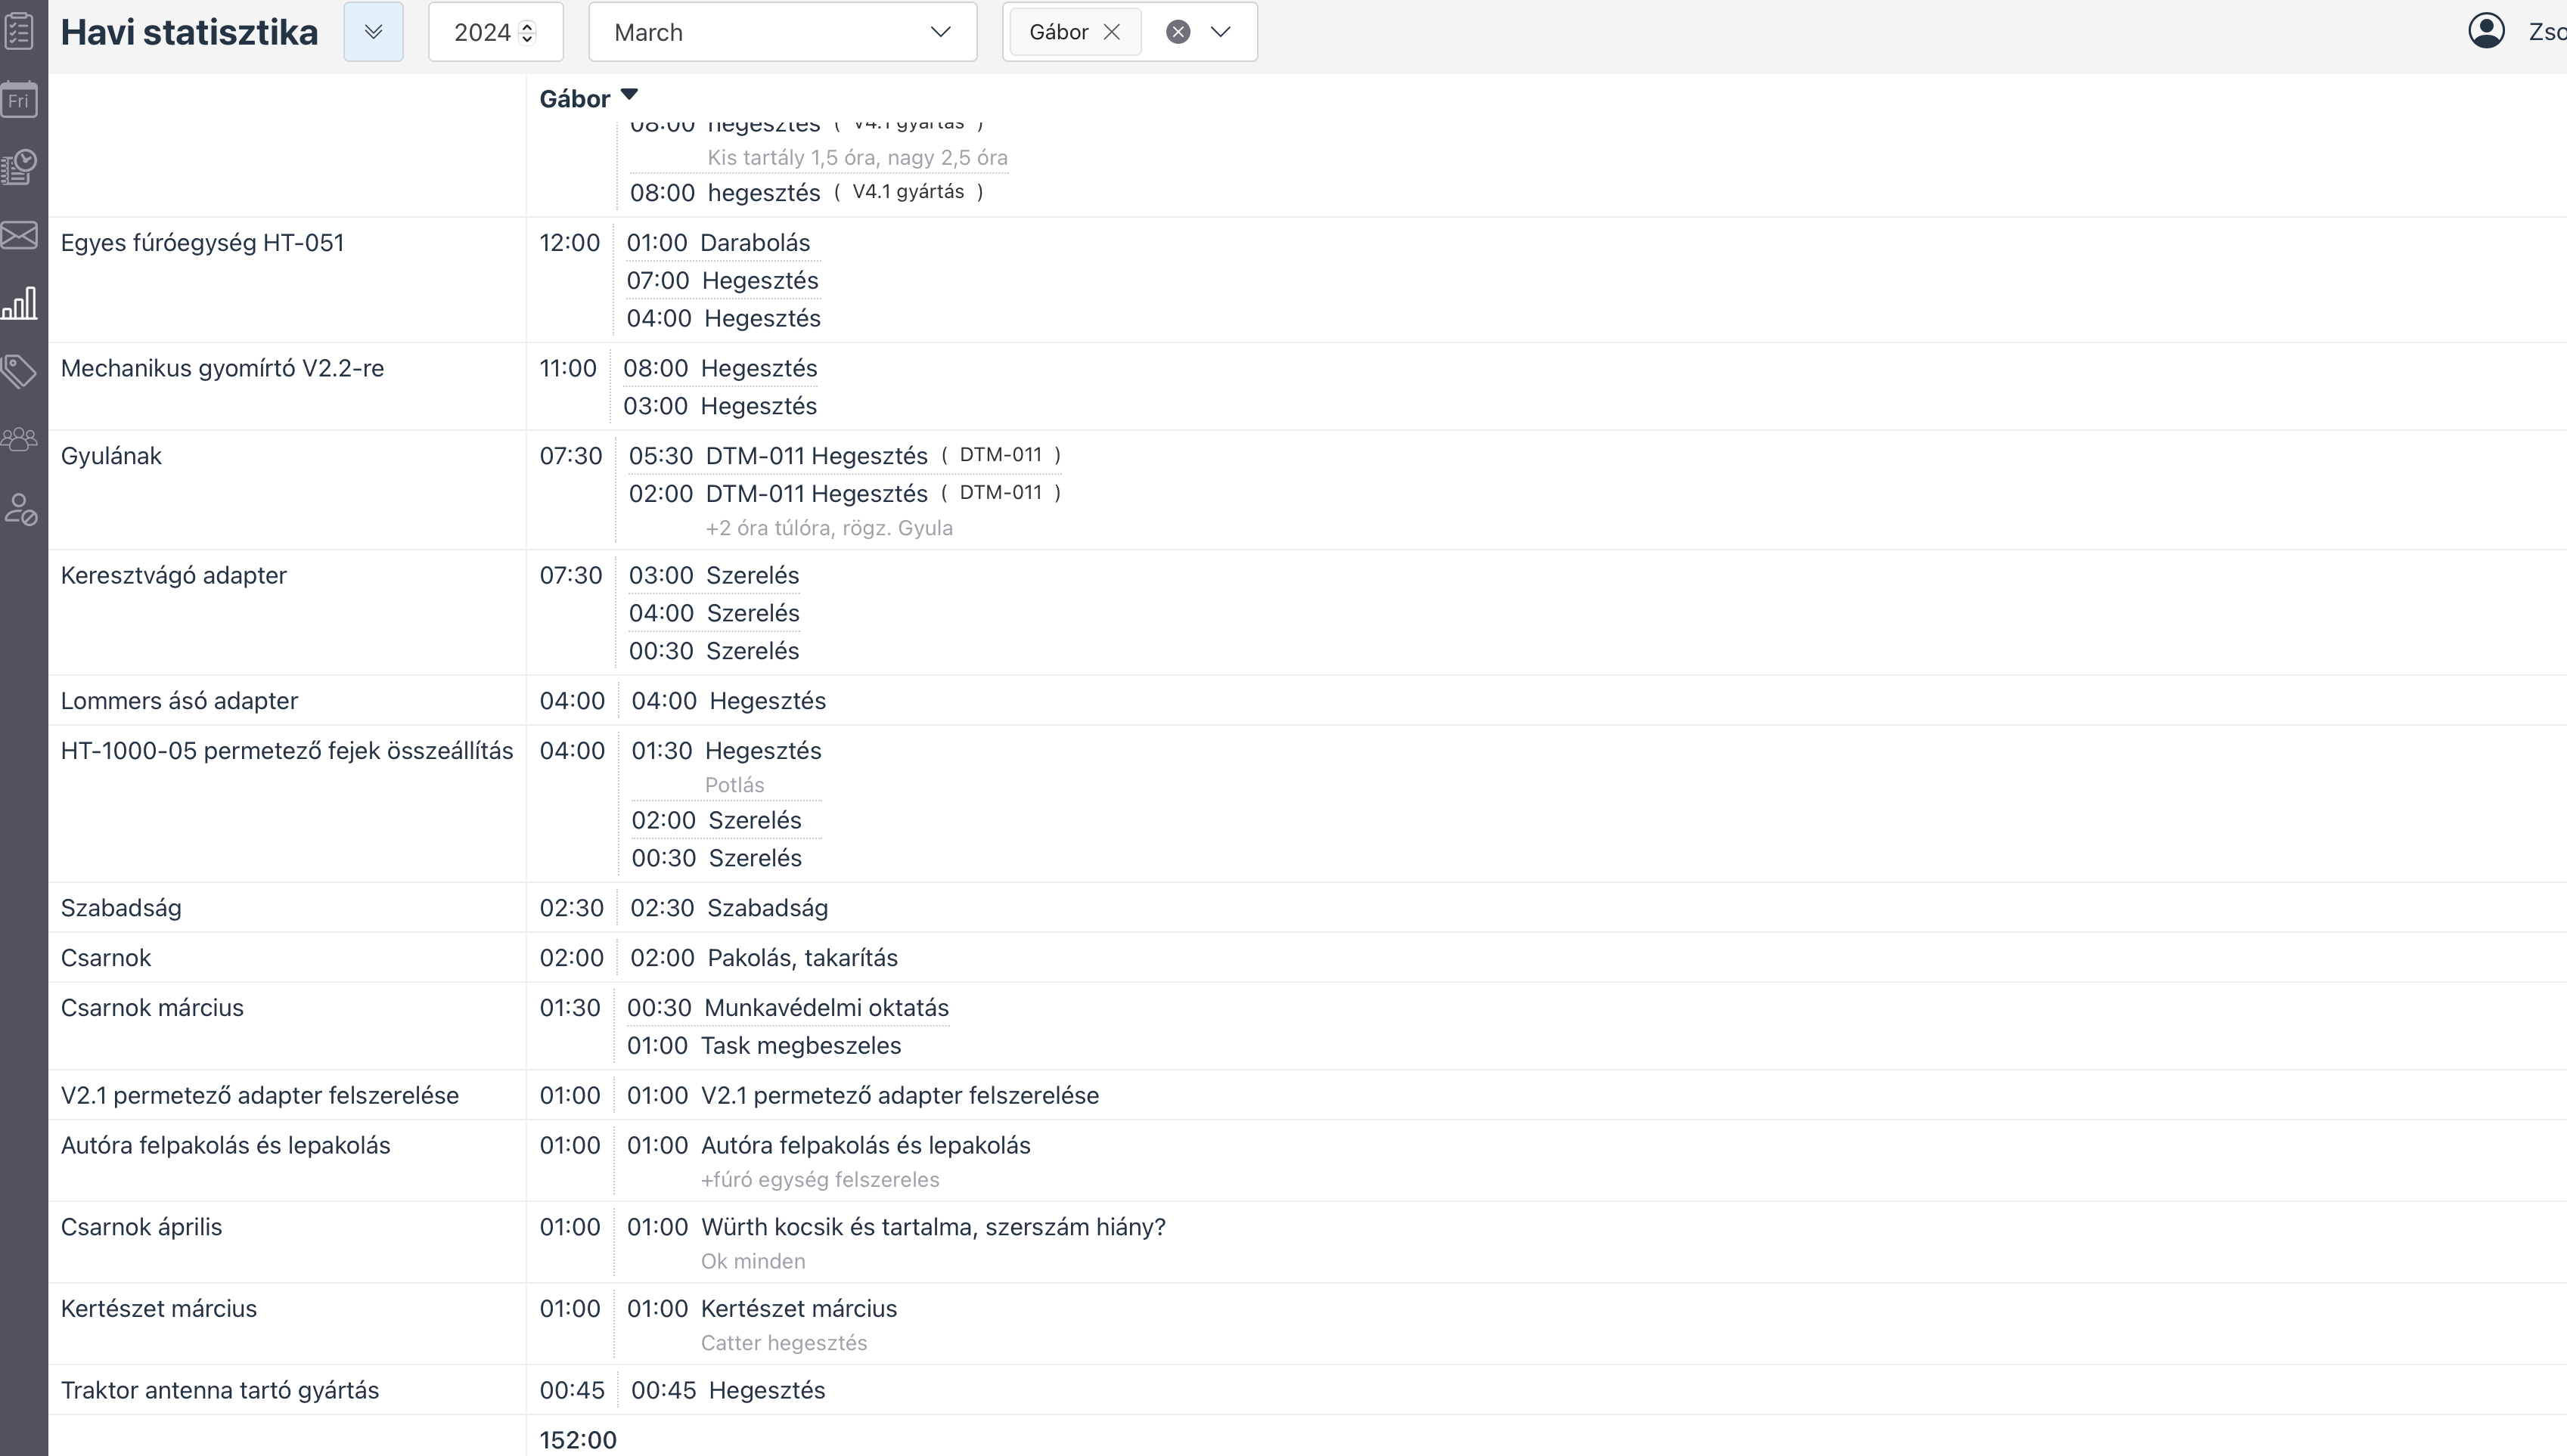Open the price tags sidebar icon
This screenshot has width=2567, height=1456.
pyautogui.click(x=20, y=371)
